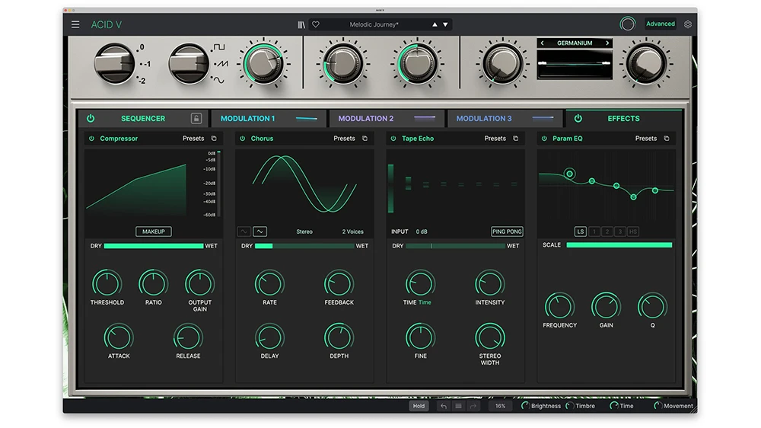
Task: Select the LS band in Param EQ
Action: point(581,232)
